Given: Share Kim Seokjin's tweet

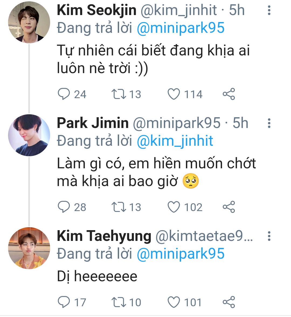Looking at the screenshot, I should click(229, 94).
